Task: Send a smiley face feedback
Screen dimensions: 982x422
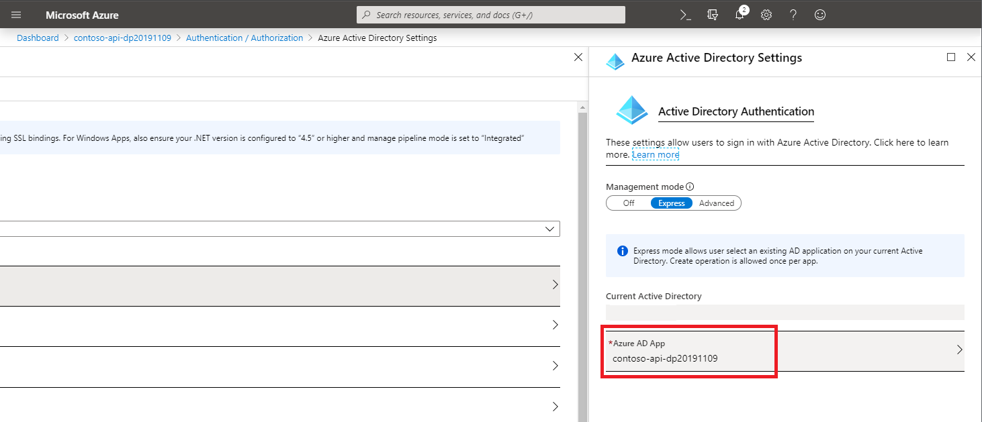Action: coord(819,14)
